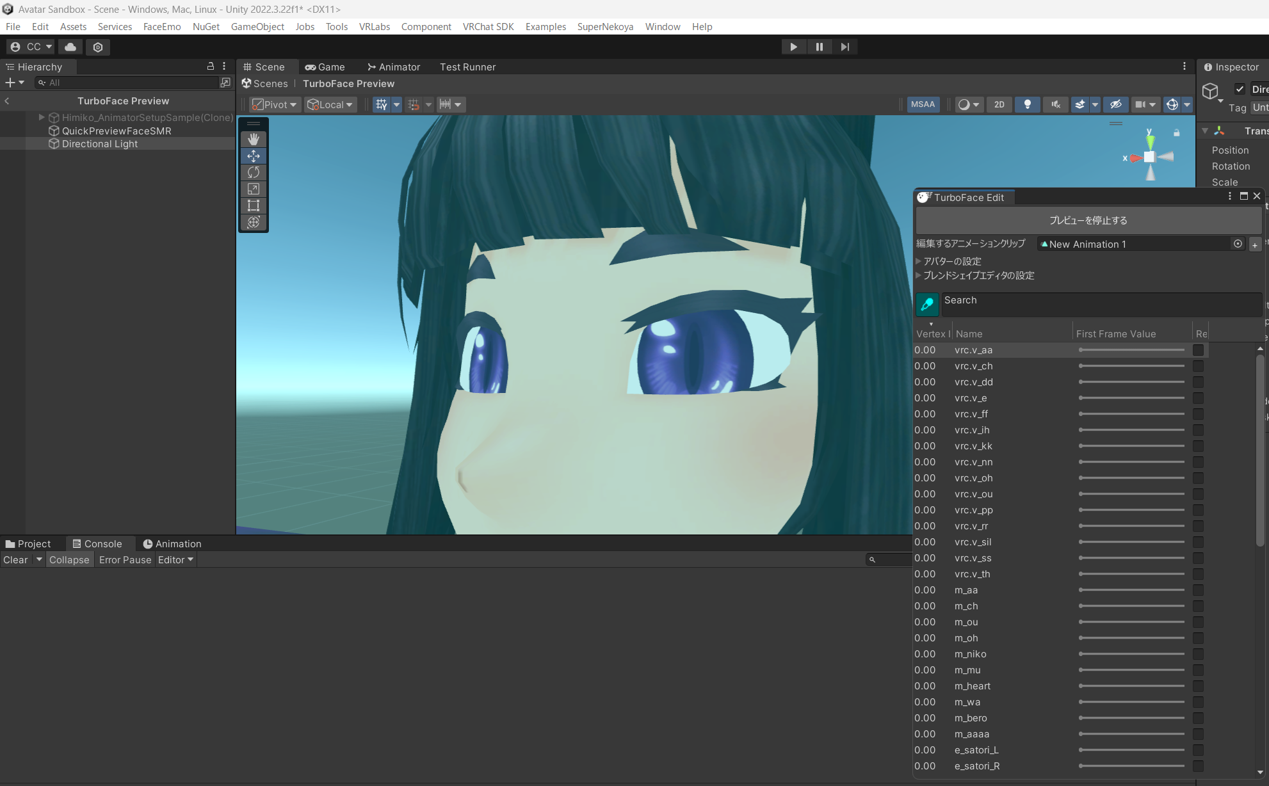
Task: Click the grid visibility icon
Action: click(x=382, y=104)
